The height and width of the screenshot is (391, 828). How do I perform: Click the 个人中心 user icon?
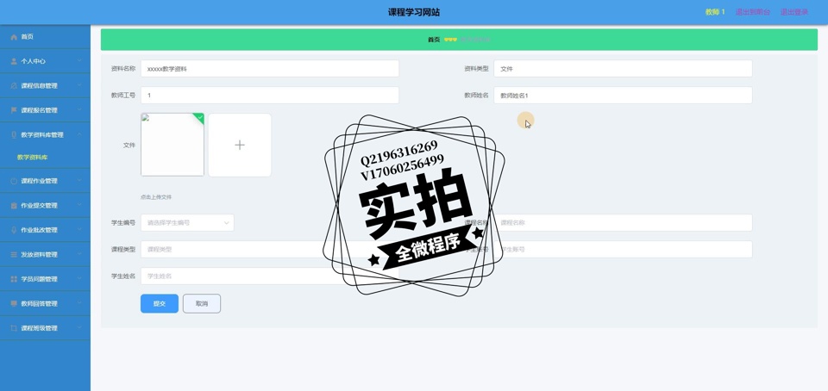click(14, 61)
